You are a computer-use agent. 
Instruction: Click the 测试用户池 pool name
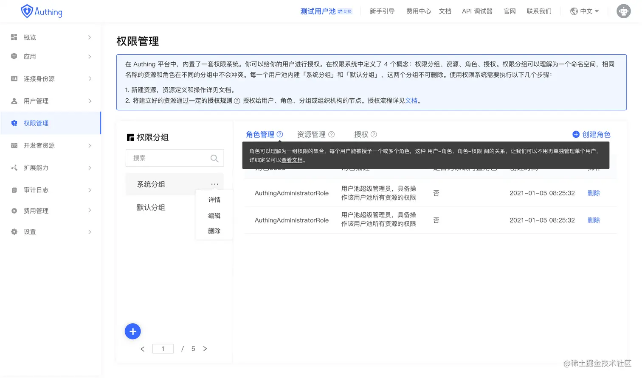[318, 11]
